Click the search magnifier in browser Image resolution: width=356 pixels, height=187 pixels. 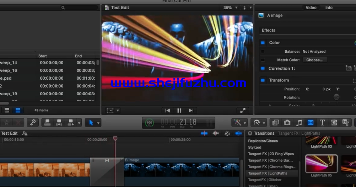(x=63, y=8)
